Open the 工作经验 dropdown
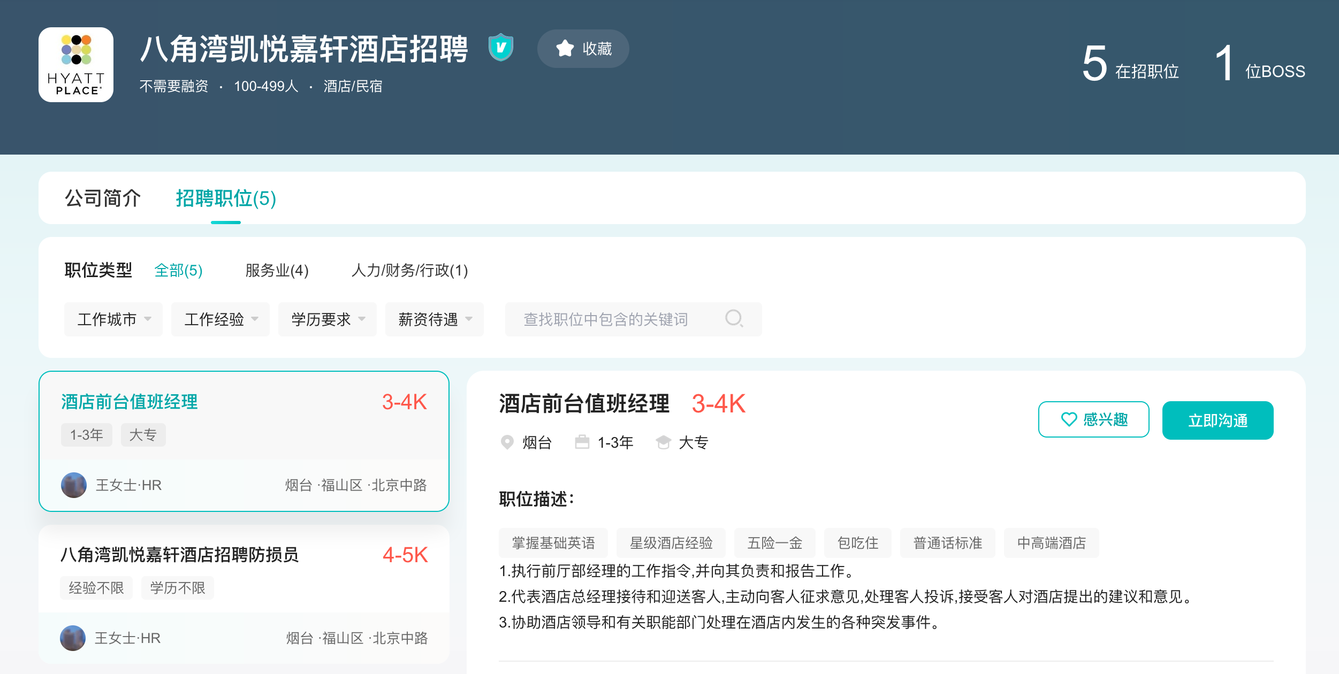 [220, 319]
